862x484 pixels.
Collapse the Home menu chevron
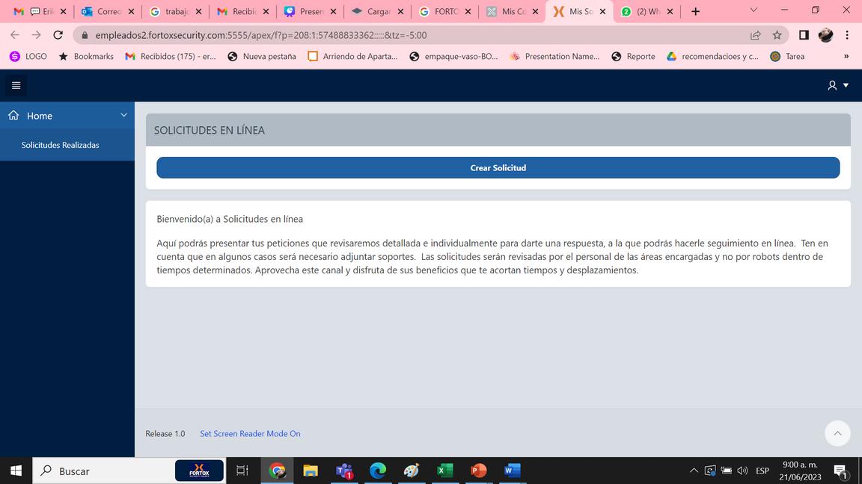[x=123, y=115]
